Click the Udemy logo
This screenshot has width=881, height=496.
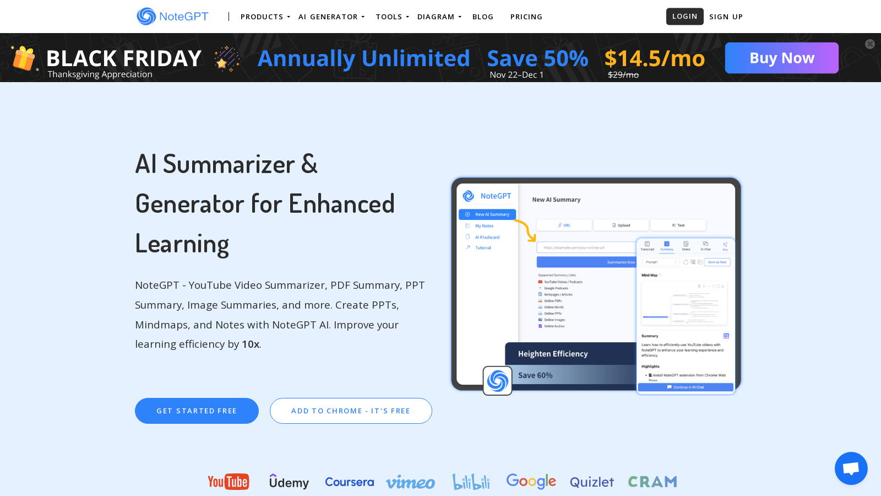coord(289,482)
